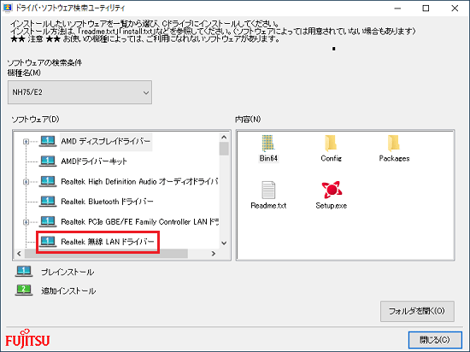Viewport: 470px width, 352px height.
Task: Click the Setup.exe file name text
Action: (x=332, y=206)
